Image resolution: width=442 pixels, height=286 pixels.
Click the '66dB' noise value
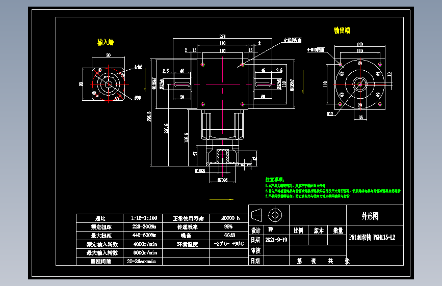point(229,235)
